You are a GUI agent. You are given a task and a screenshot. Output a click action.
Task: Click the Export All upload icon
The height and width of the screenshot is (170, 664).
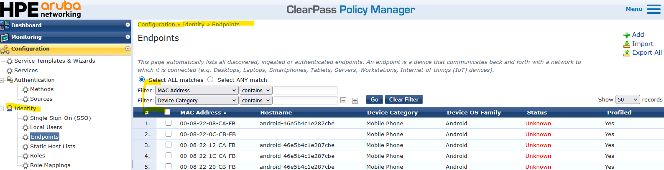point(627,53)
